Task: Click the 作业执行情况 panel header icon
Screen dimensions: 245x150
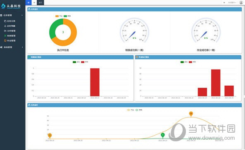Action: tap(137, 57)
